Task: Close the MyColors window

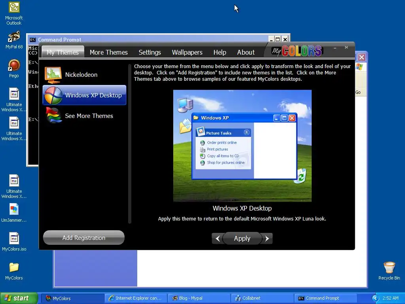Action: point(346,47)
